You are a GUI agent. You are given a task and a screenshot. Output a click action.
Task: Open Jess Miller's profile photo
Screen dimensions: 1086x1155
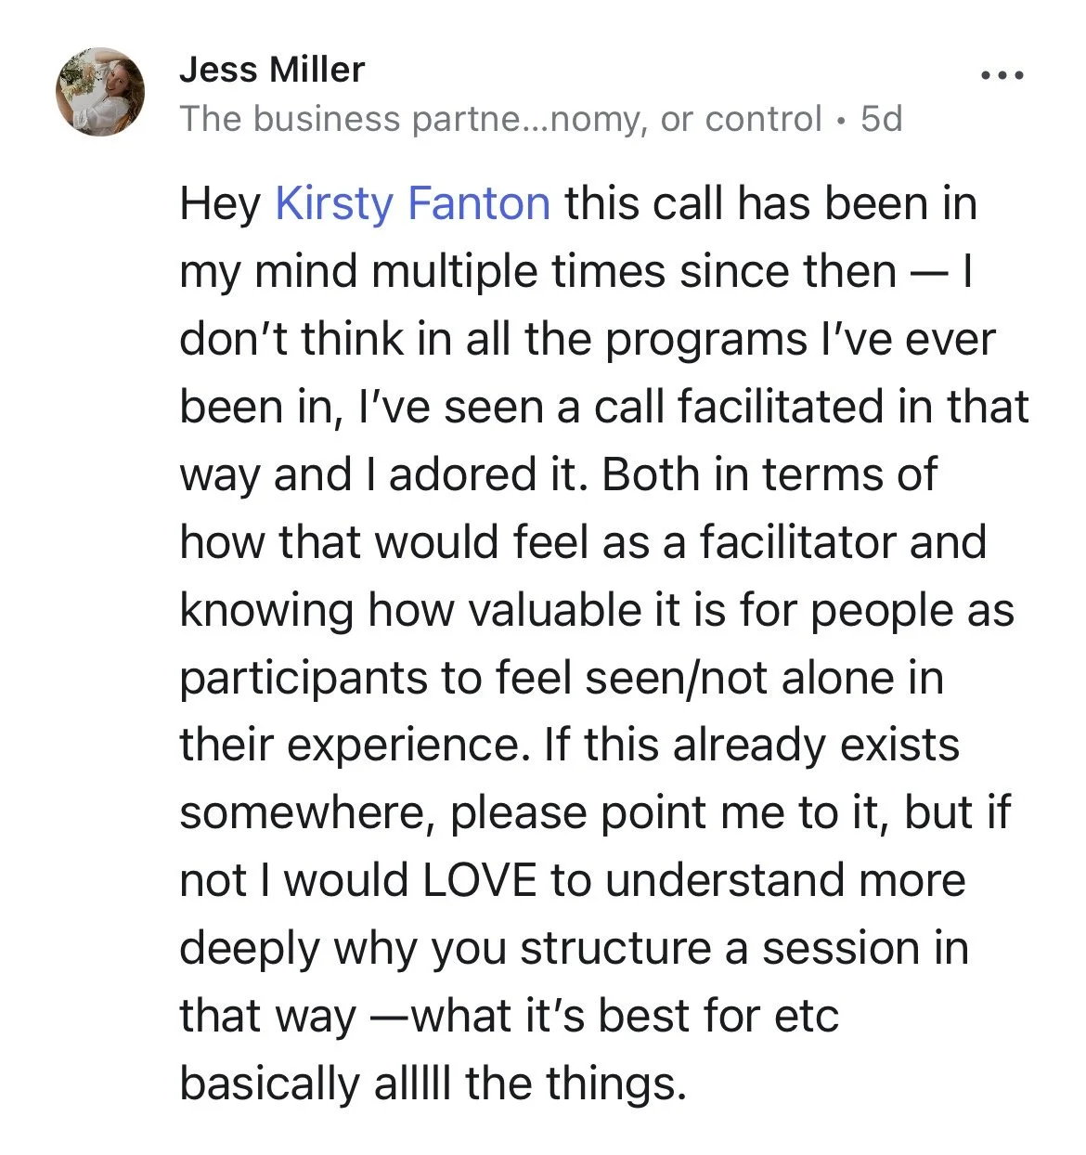[101, 92]
